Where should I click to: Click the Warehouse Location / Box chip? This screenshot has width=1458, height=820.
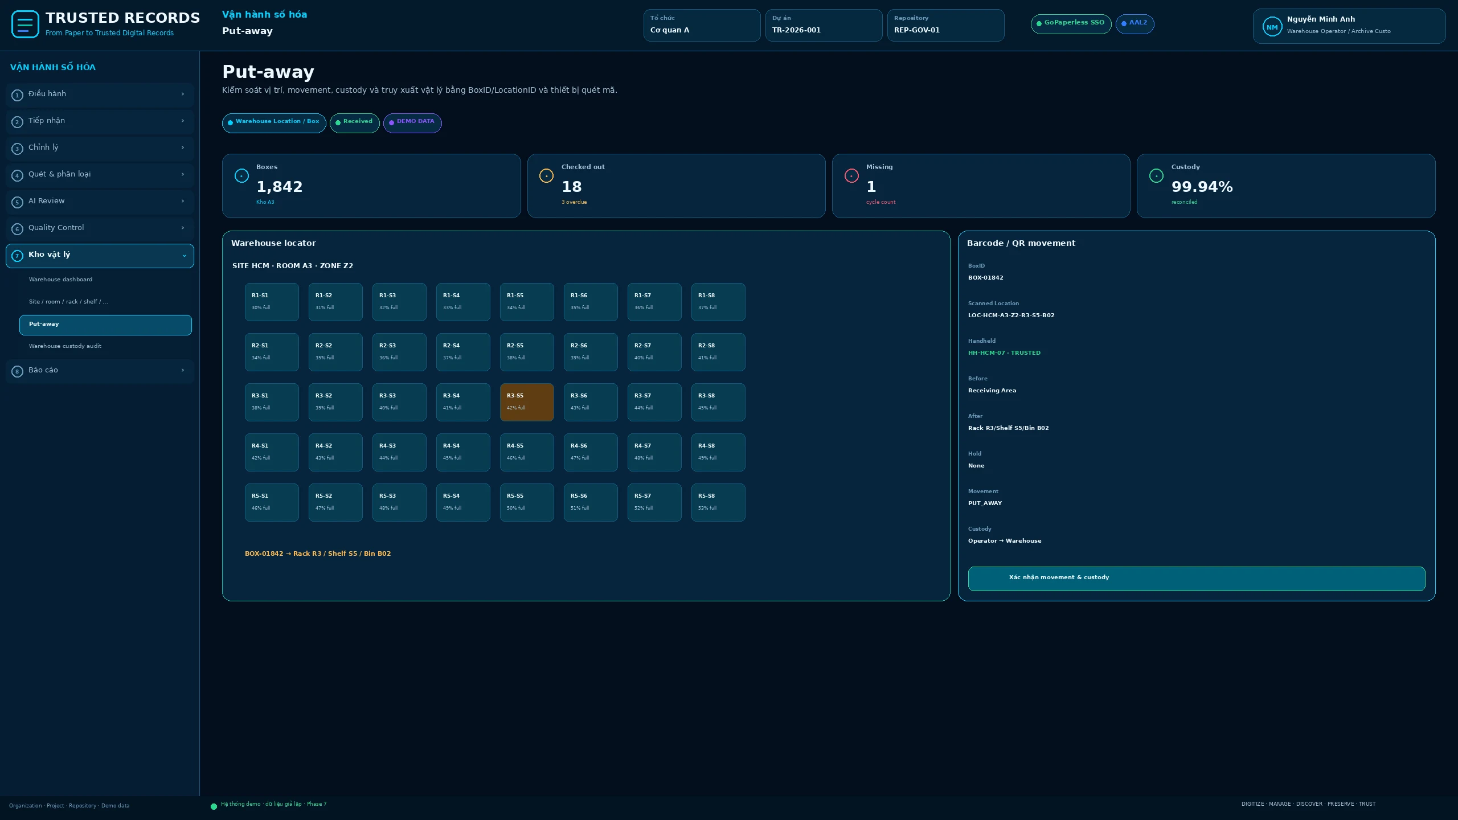(x=274, y=123)
